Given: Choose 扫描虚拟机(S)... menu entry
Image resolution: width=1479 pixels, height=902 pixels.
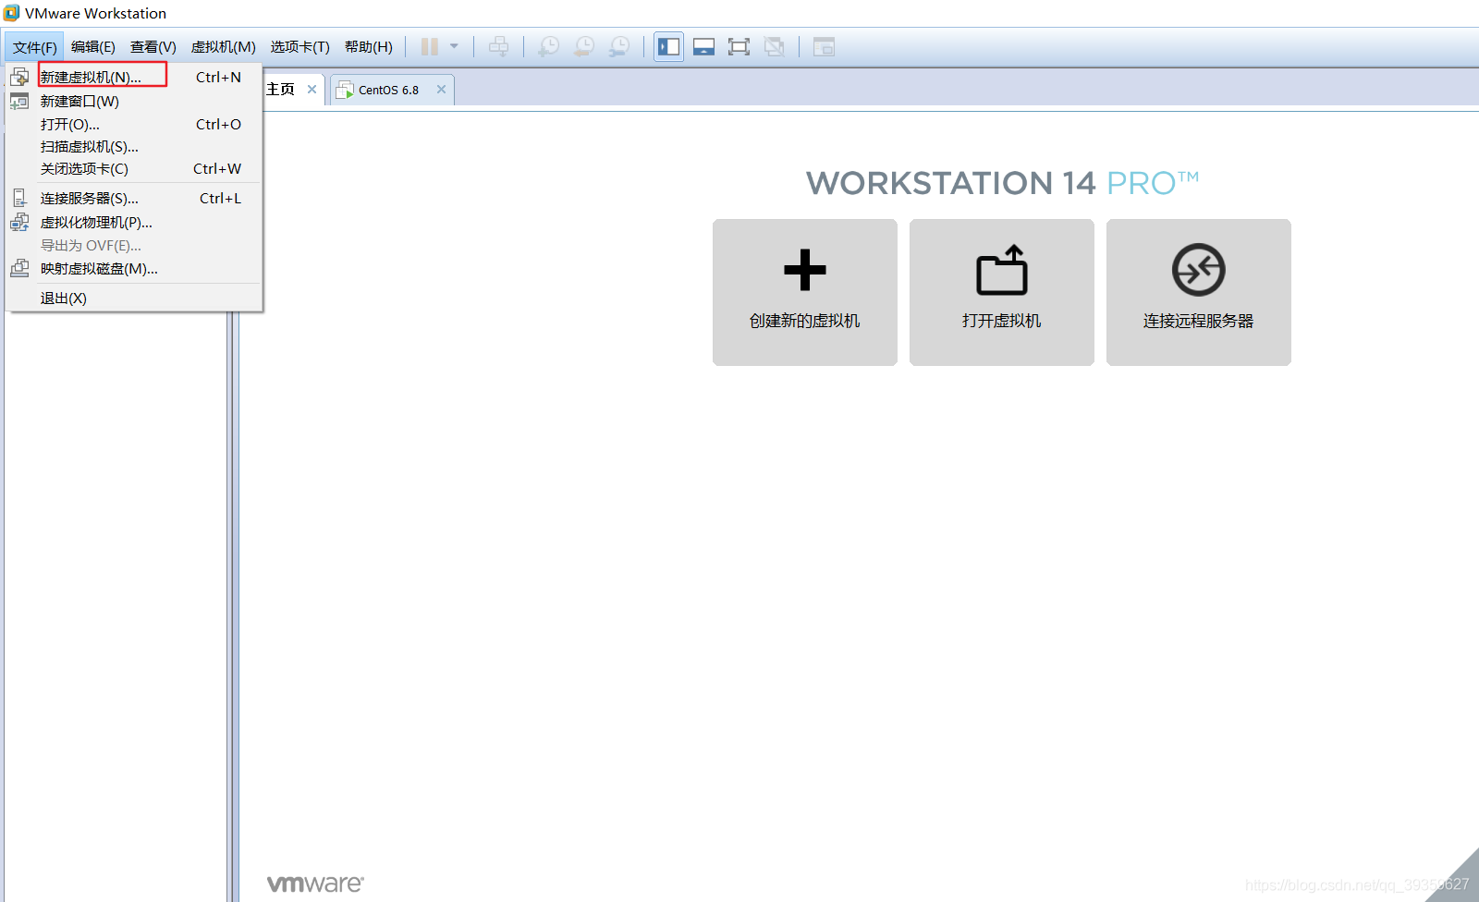Looking at the screenshot, I should (x=134, y=146).
